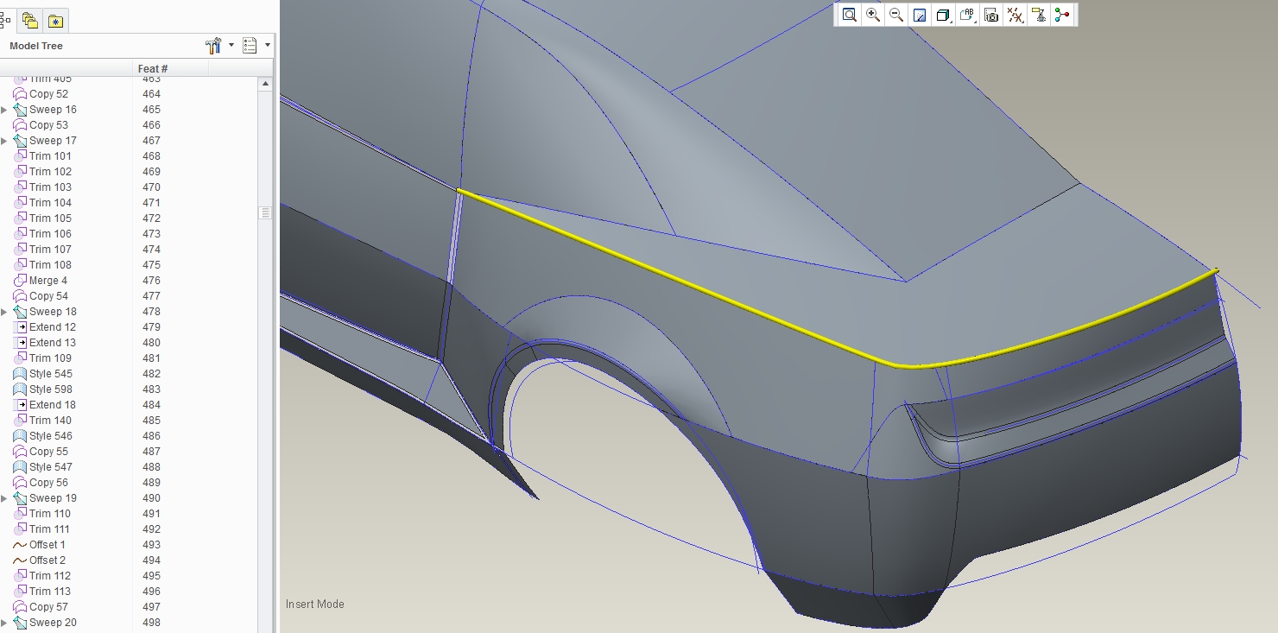The width and height of the screenshot is (1278, 633).
Task: Select Sweep 17 in model tree
Action: (53, 141)
